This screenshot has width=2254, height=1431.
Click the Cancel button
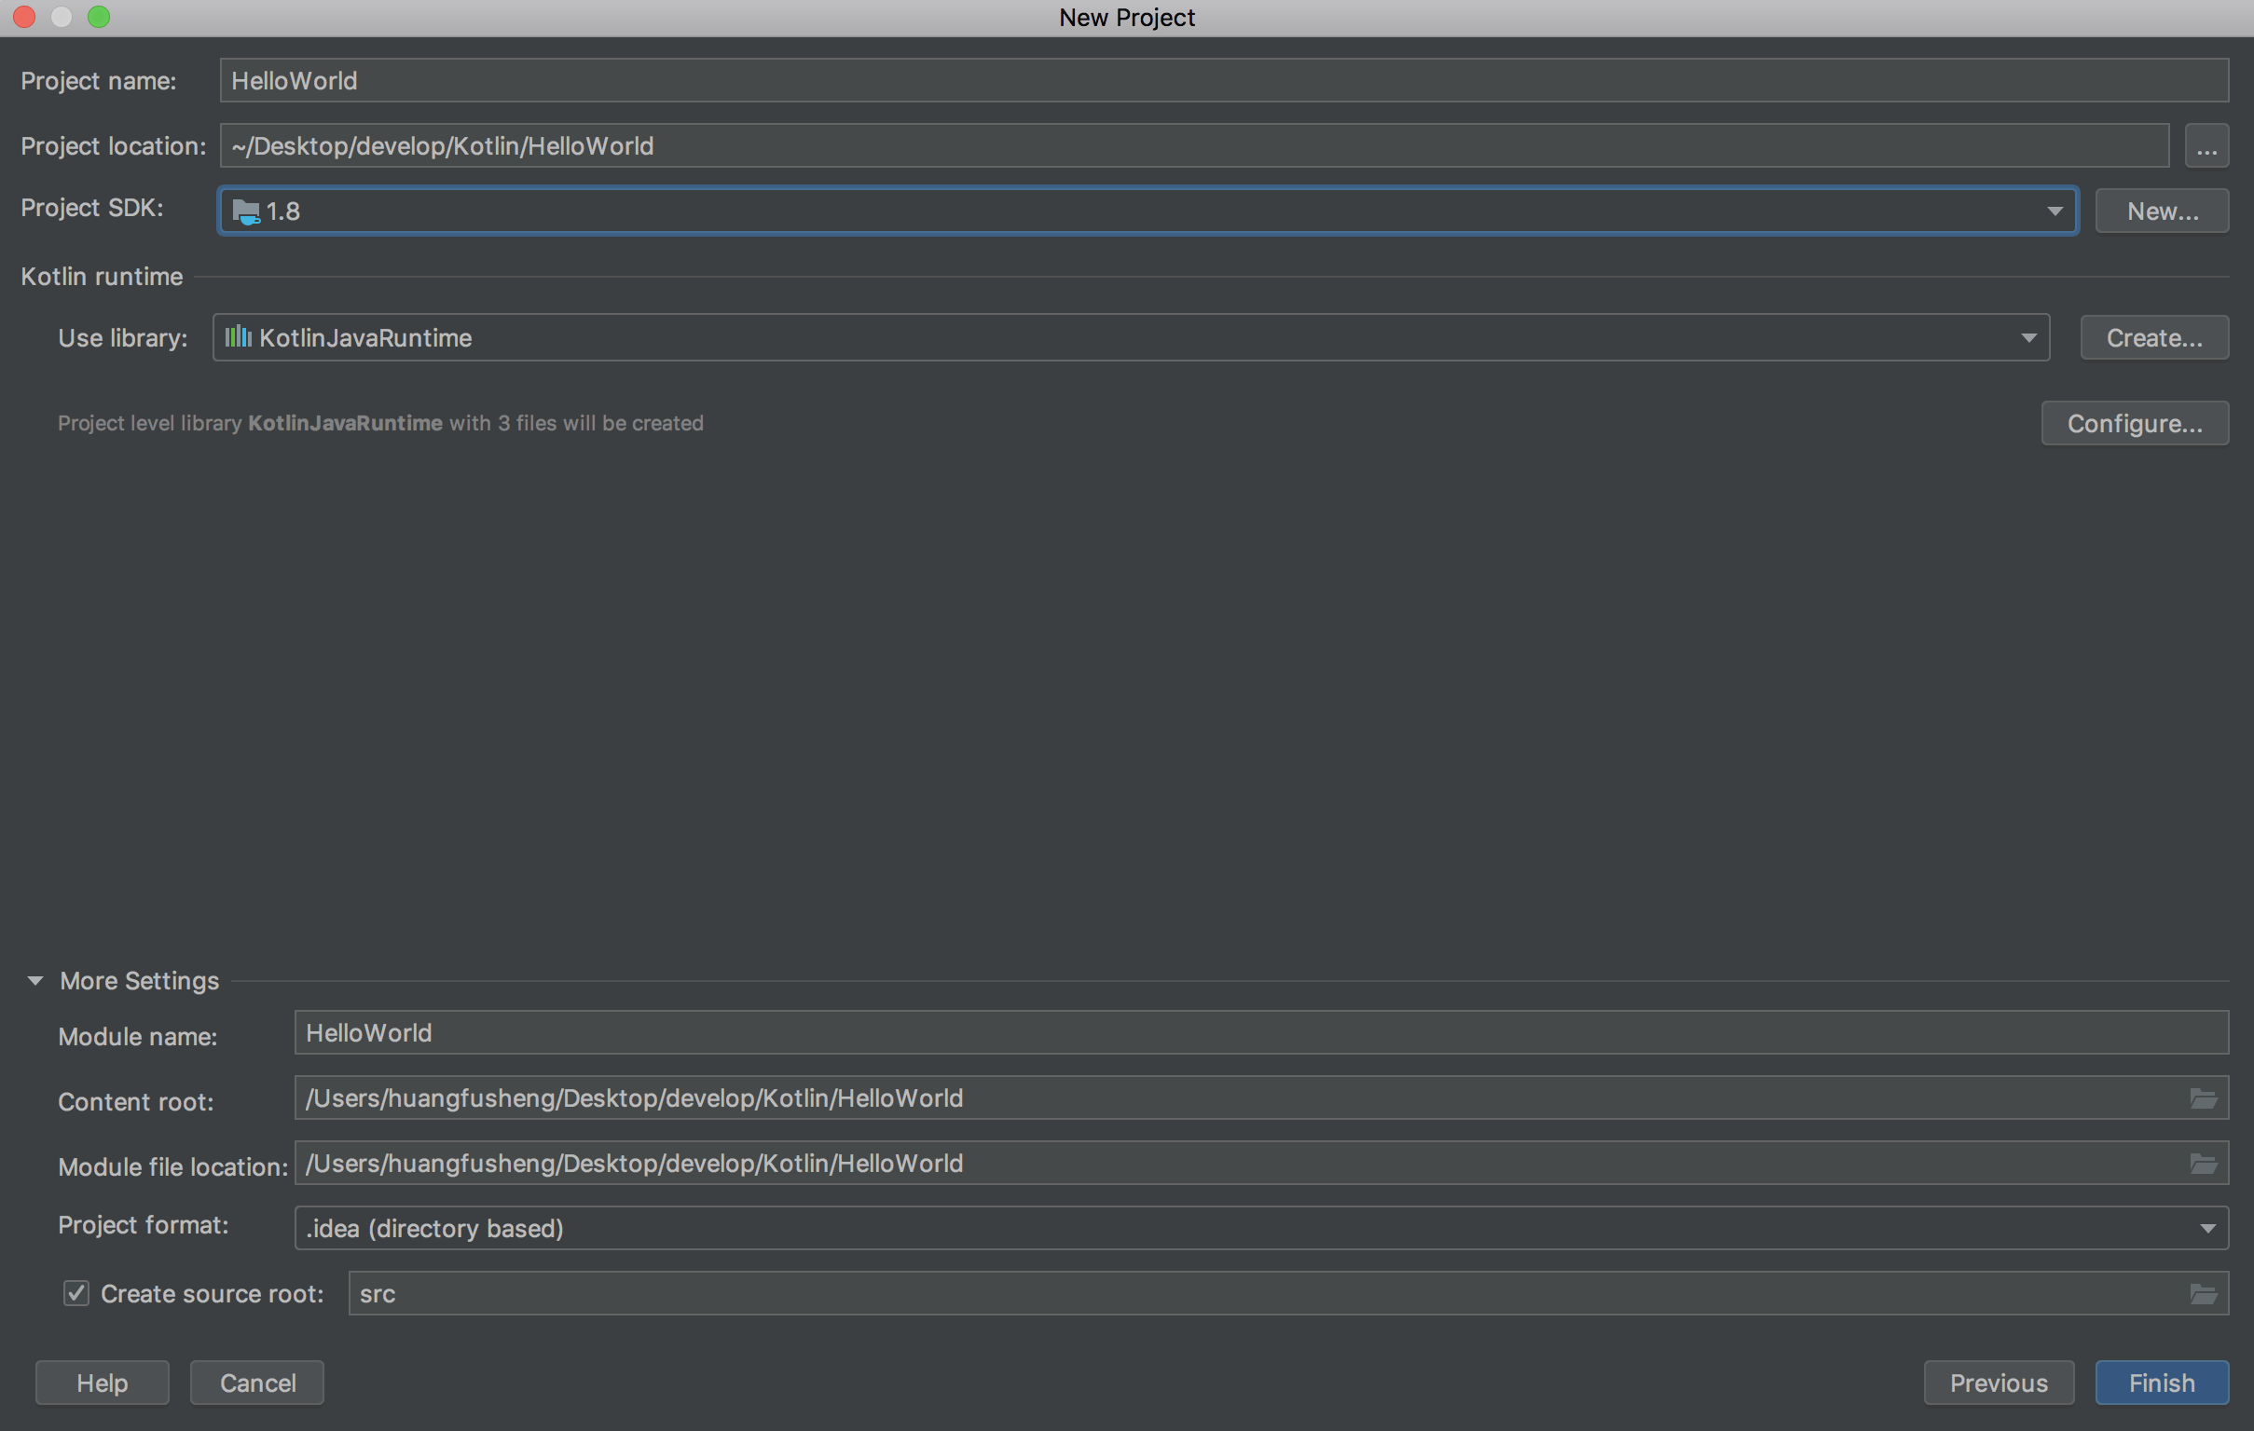(x=257, y=1383)
